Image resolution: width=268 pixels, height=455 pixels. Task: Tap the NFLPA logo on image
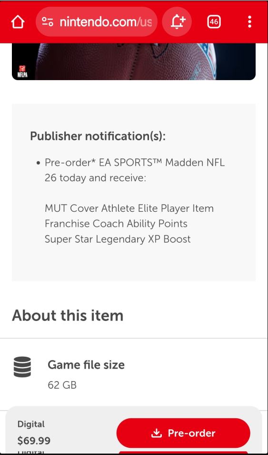pos(22,72)
